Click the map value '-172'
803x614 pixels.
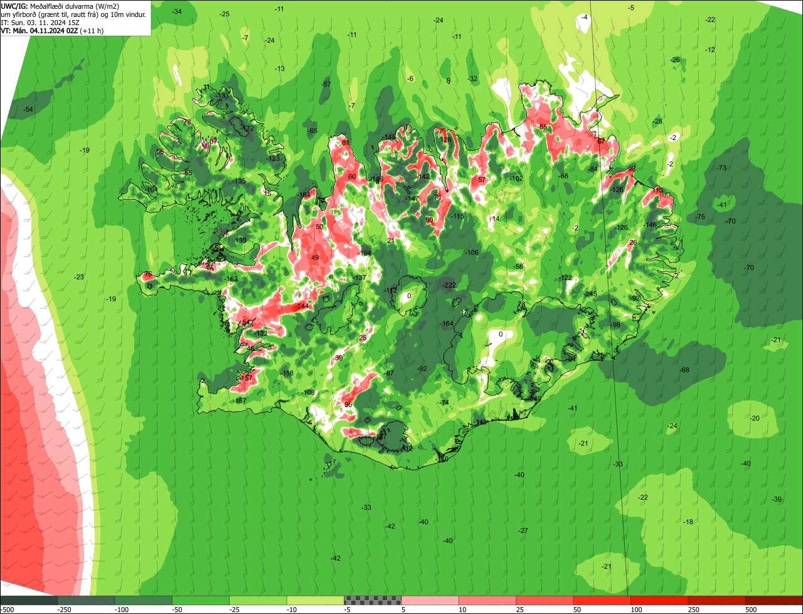248,128
